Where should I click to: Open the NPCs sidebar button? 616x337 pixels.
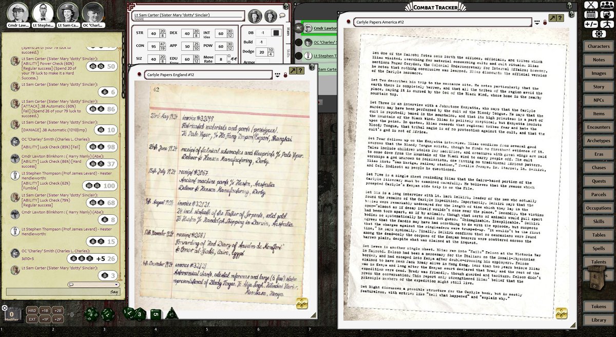599,100
